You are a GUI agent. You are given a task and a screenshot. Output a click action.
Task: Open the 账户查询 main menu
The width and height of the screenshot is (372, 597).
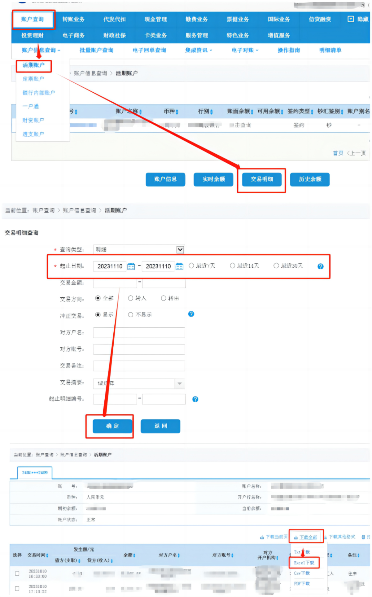pos(33,19)
